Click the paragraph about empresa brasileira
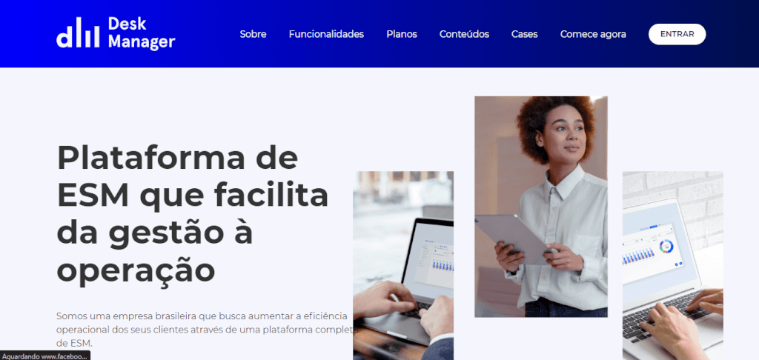Viewport: 759px width, 360px height. pos(203,330)
